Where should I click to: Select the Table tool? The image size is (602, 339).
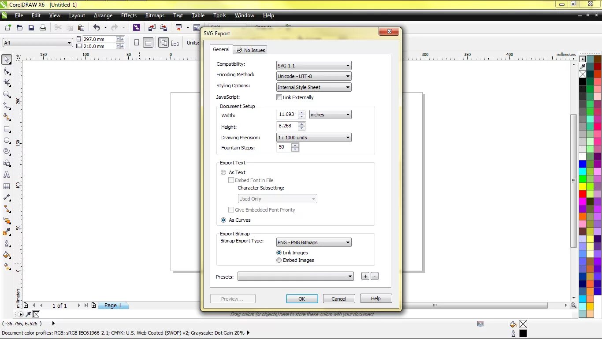(7, 186)
